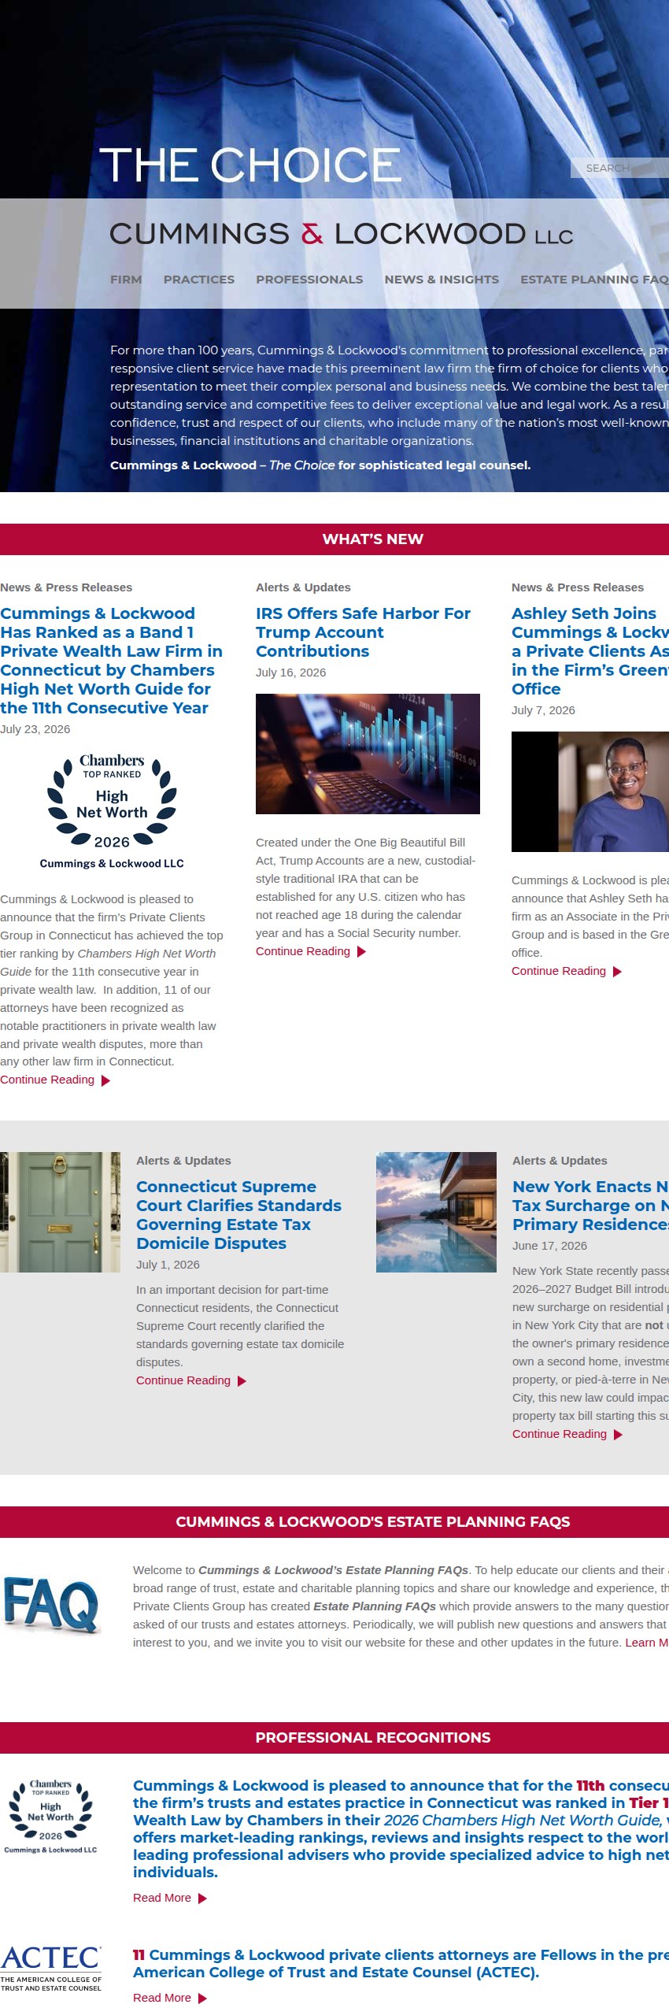
Task: Click arrow icon after New York surcharge Continue Reading
Action: tap(618, 1435)
